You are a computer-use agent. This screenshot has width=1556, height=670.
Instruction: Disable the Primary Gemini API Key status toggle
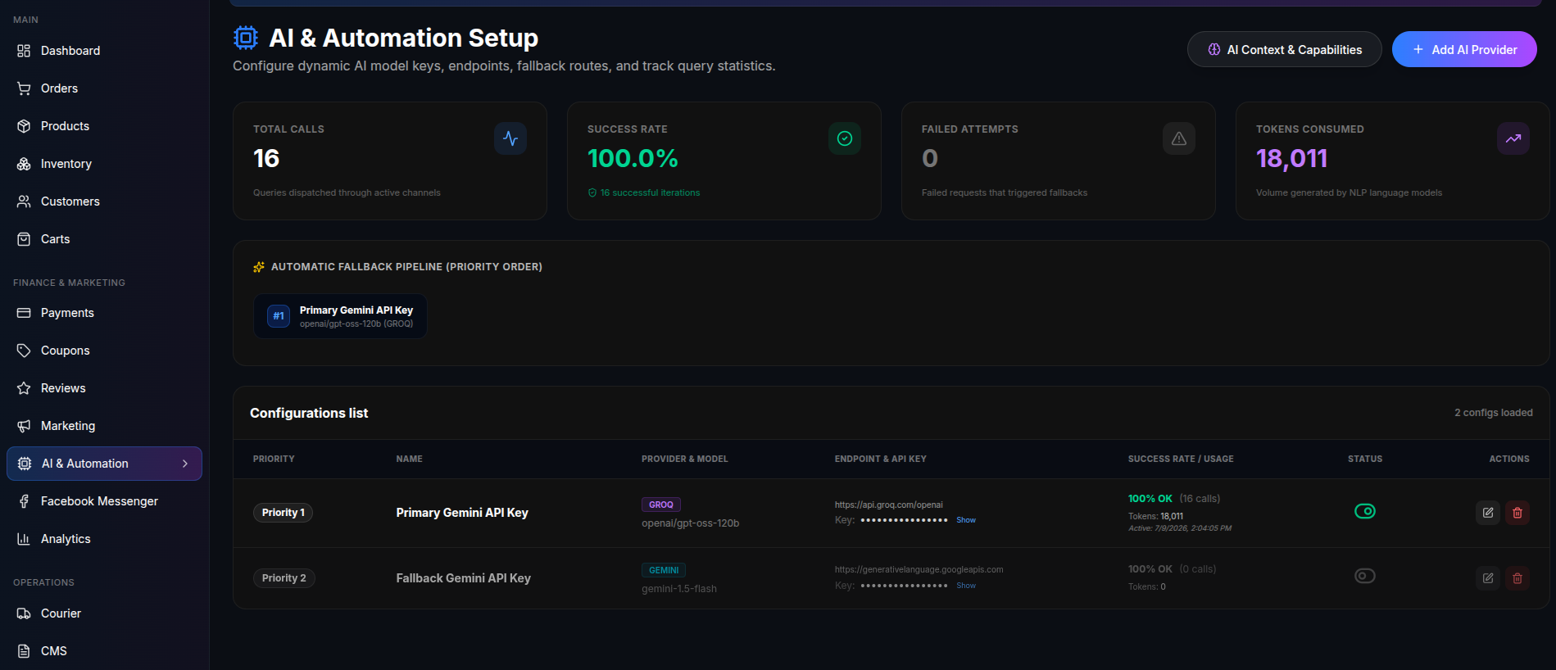click(1365, 511)
